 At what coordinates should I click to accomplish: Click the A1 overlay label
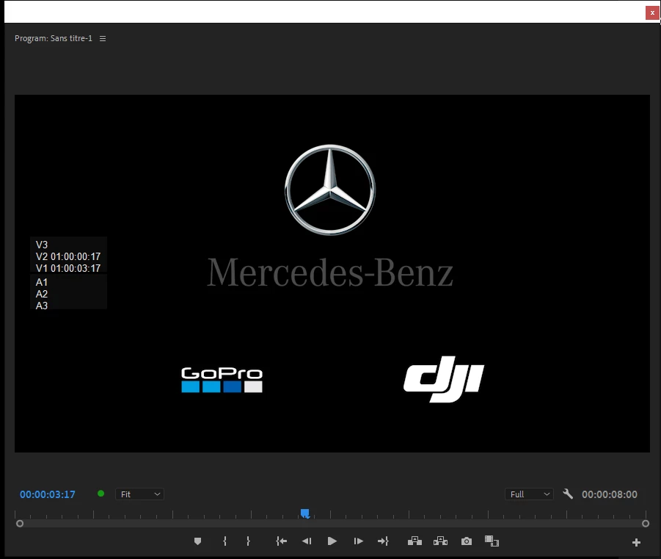click(x=42, y=283)
